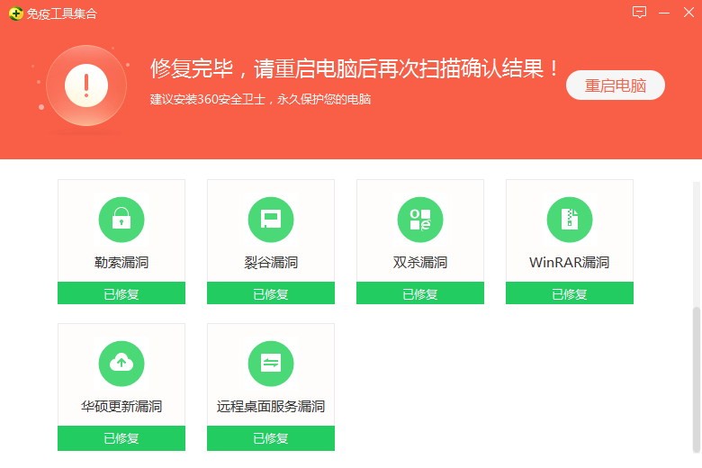This screenshot has width=702, height=468.
Task: Click the 远程桌面服务漏洞 label text
Action: click(271, 406)
